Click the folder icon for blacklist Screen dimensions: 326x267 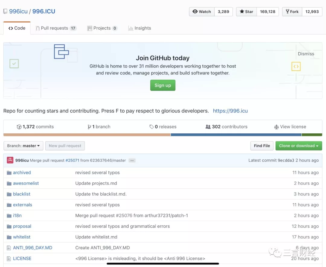9,194
